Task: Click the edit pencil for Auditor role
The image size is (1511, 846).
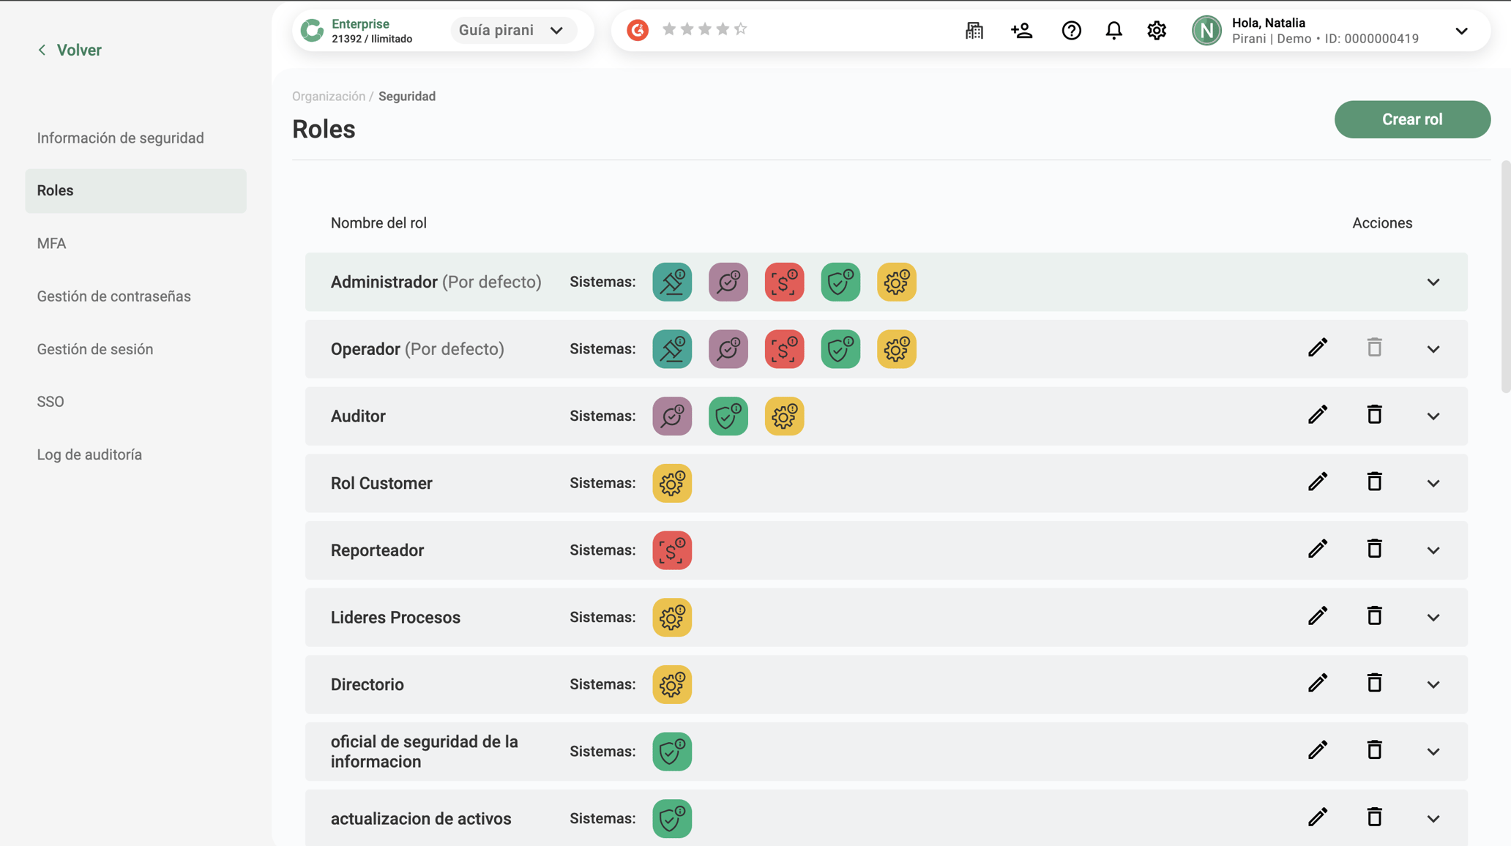Action: [1318, 415]
